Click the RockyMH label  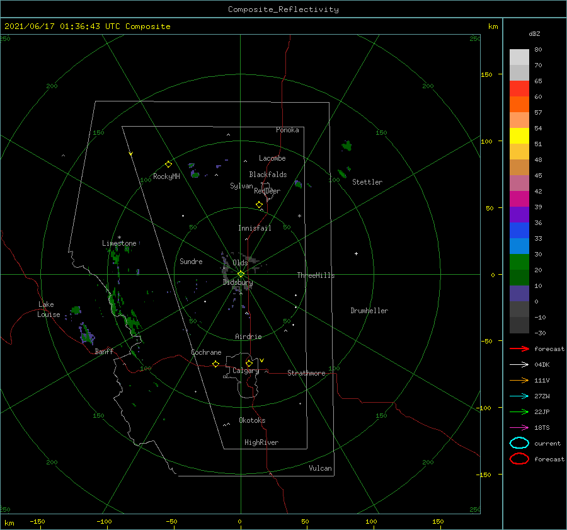coord(166,176)
